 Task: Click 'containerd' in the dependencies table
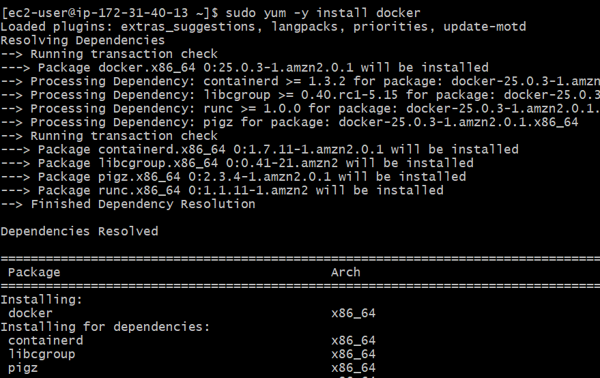click(45, 340)
